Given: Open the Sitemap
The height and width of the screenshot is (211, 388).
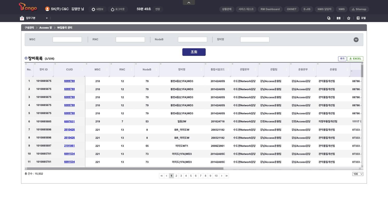Looking at the screenshot, I should [359, 9].
